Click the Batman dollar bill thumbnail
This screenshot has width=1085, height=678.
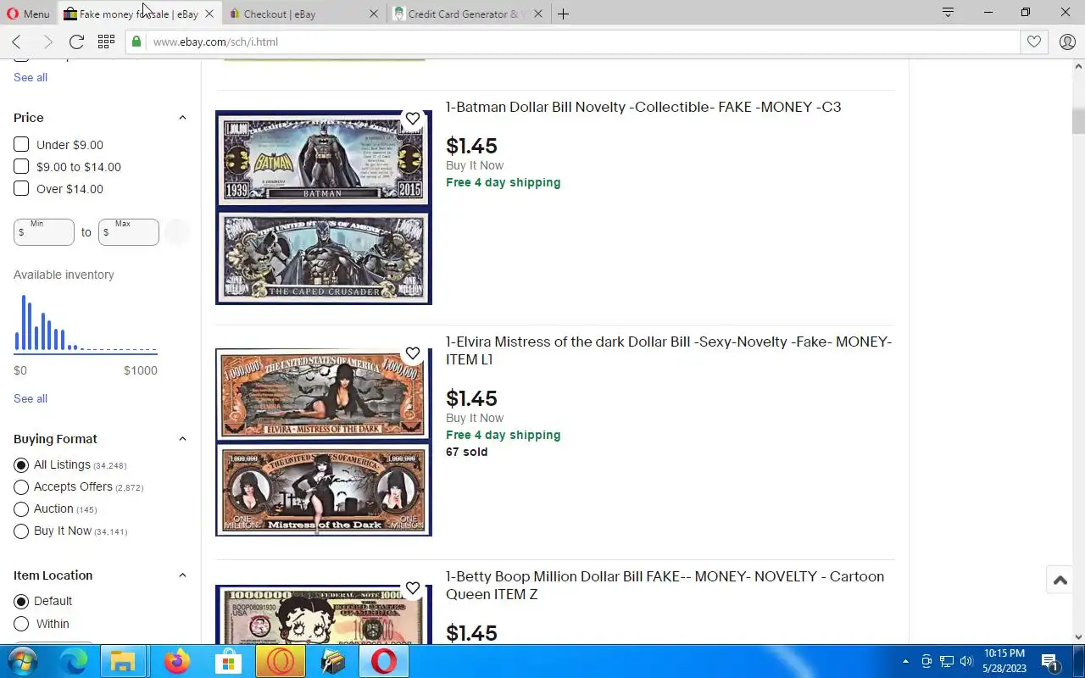tap(324, 208)
